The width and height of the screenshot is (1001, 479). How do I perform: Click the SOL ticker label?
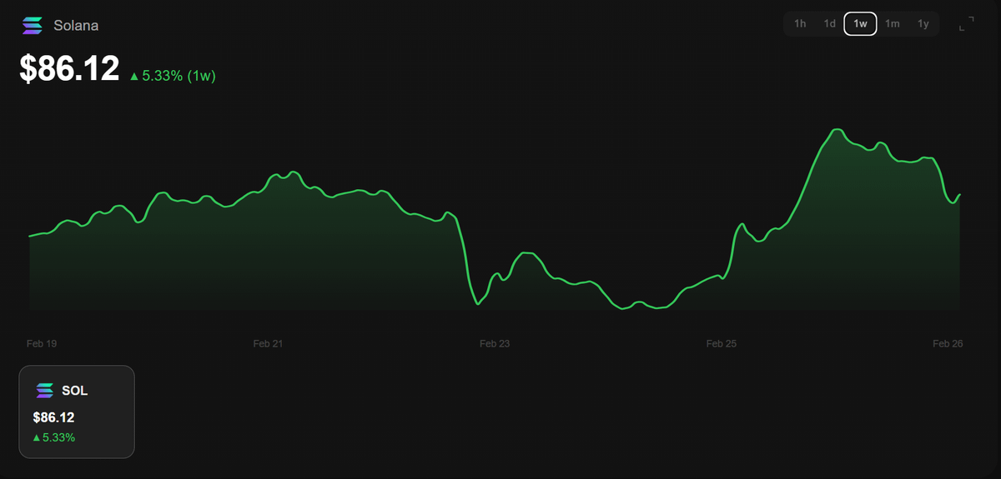75,391
